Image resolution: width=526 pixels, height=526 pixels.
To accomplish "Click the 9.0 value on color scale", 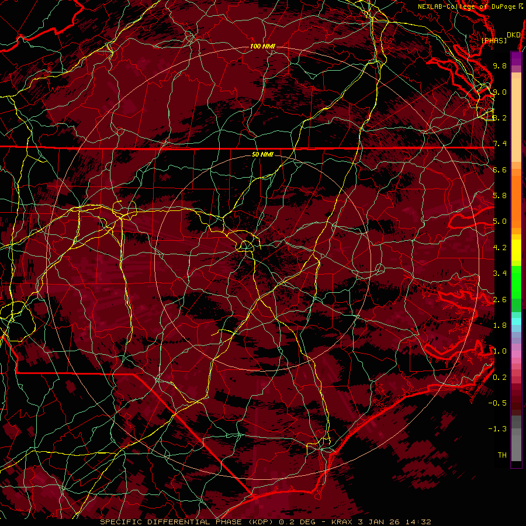I will (x=500, y=92).
